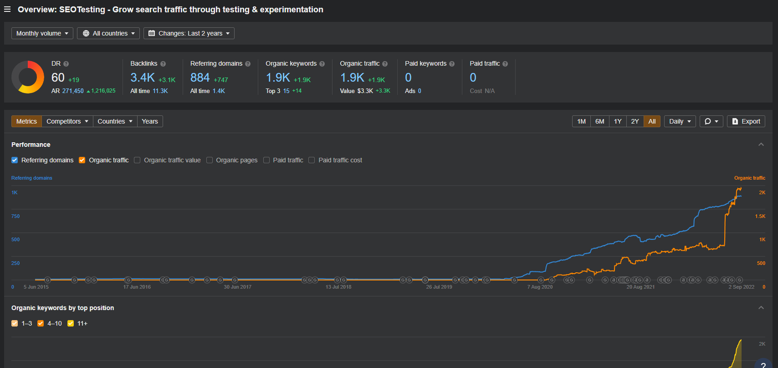778x368 pixels.
Task: Click the Export file icon
Action: 735,121
